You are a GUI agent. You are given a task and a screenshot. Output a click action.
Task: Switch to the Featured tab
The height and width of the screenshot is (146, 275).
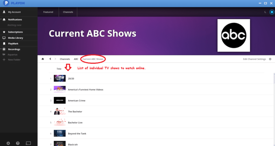(x=48, y=12)
